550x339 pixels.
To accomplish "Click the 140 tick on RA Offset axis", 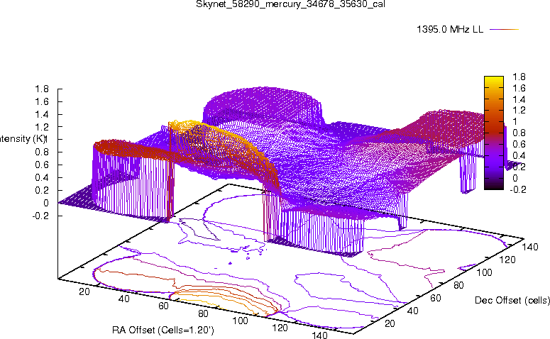I will pyautogui.click(x=319, y=335).
